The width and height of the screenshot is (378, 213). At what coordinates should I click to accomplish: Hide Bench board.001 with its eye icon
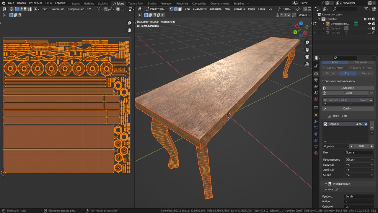[x=369, y=24]
